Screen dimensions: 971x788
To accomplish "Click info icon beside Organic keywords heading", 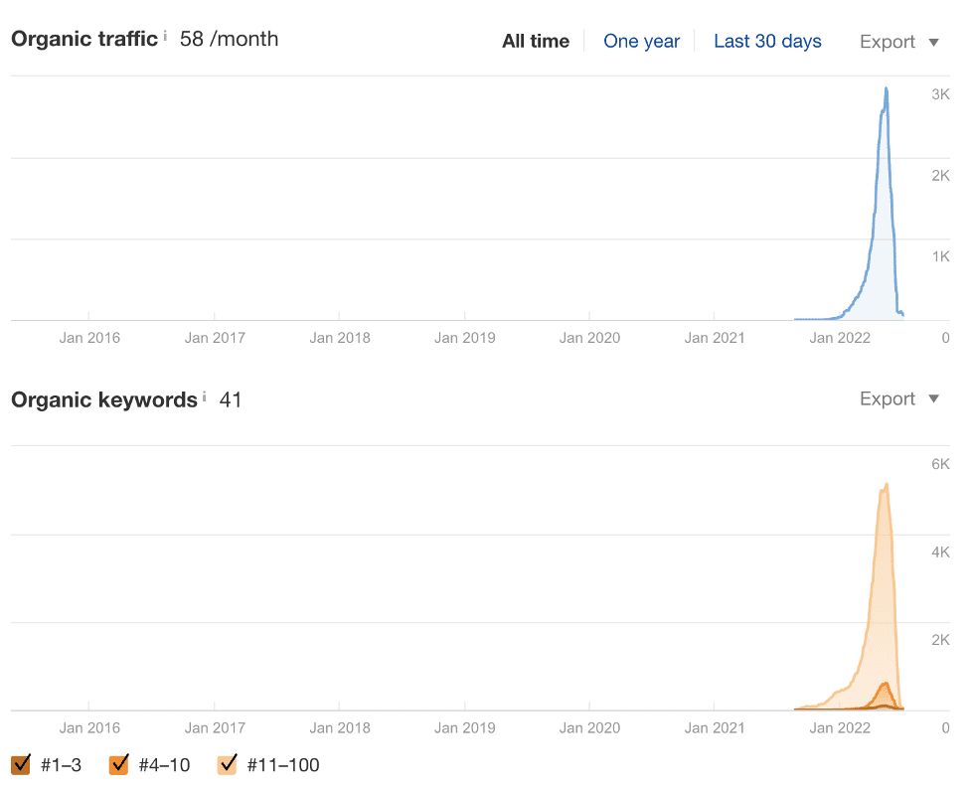I will click(x=204, y=397).
